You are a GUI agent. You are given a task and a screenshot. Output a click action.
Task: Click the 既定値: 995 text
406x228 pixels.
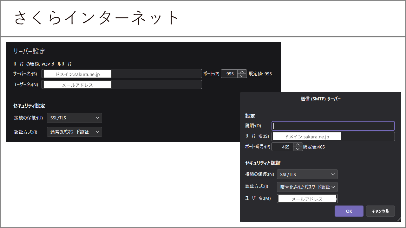pos(260,74)
